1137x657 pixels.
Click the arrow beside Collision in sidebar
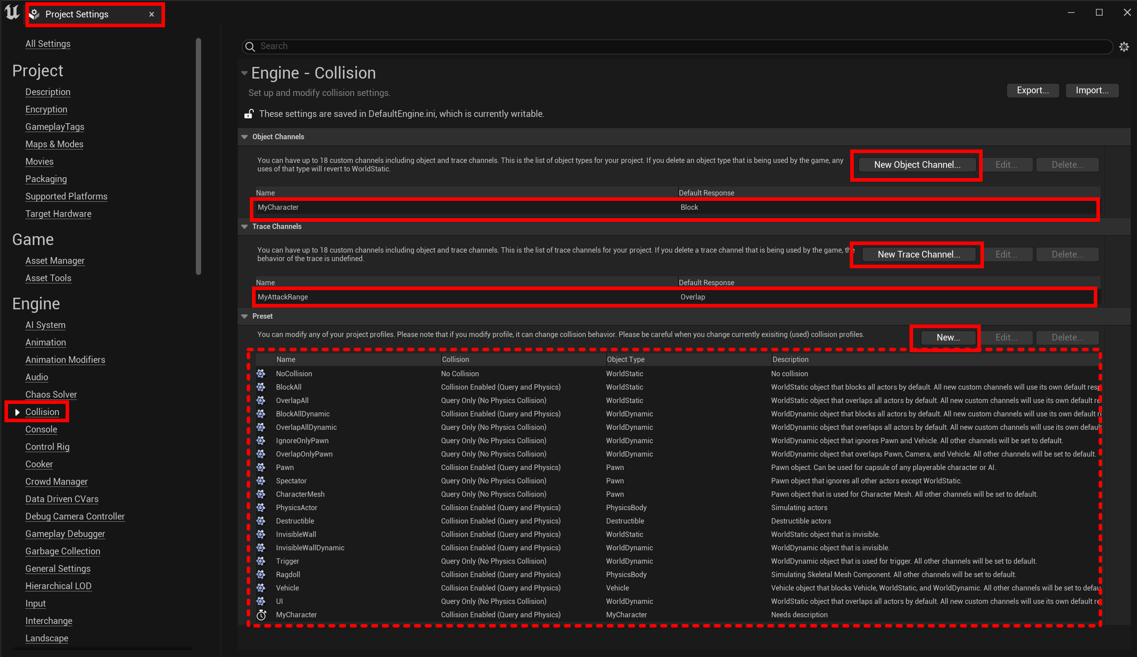pos(17,412)
